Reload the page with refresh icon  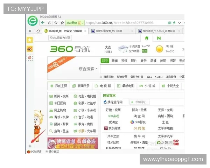click(x=49, y=23)
